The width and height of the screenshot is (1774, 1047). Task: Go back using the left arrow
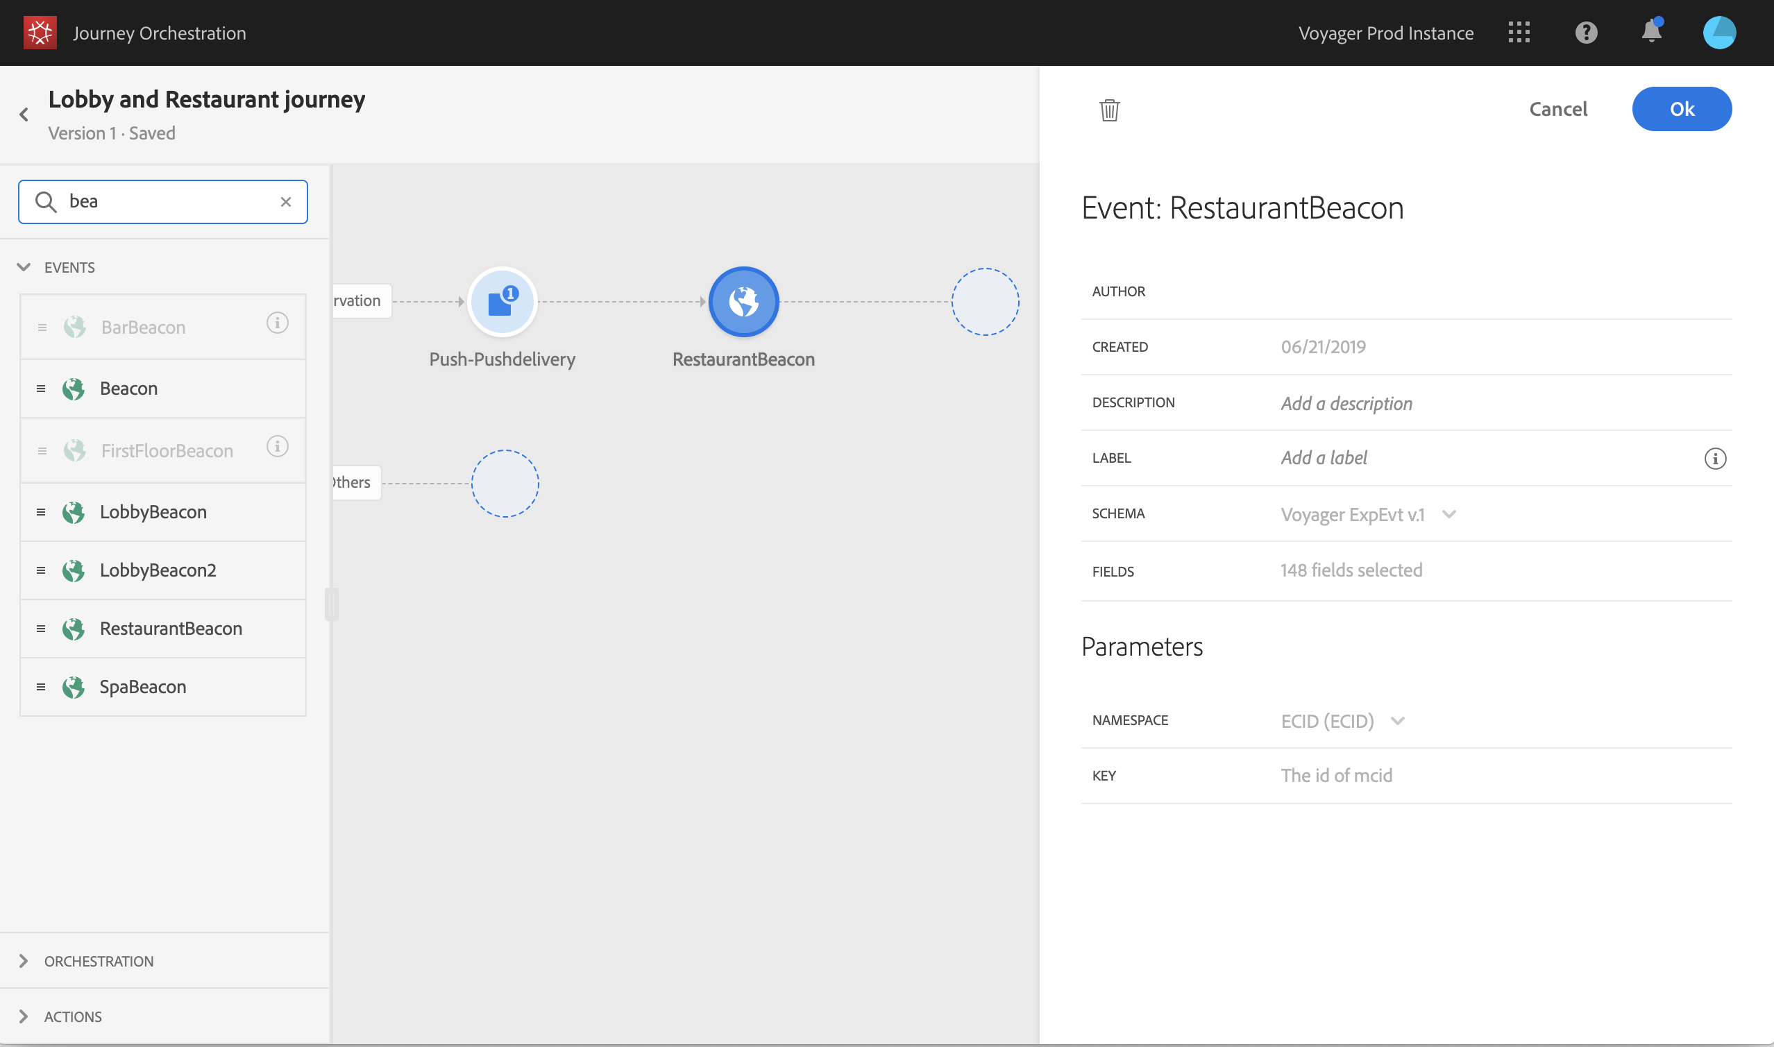tap(24, 114)
